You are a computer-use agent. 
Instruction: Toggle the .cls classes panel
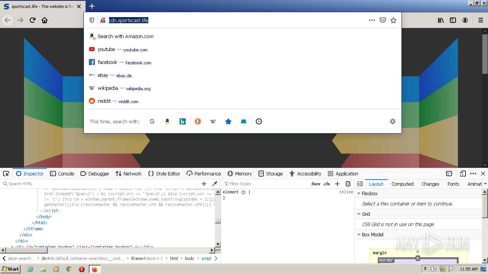tap(327, 184)
